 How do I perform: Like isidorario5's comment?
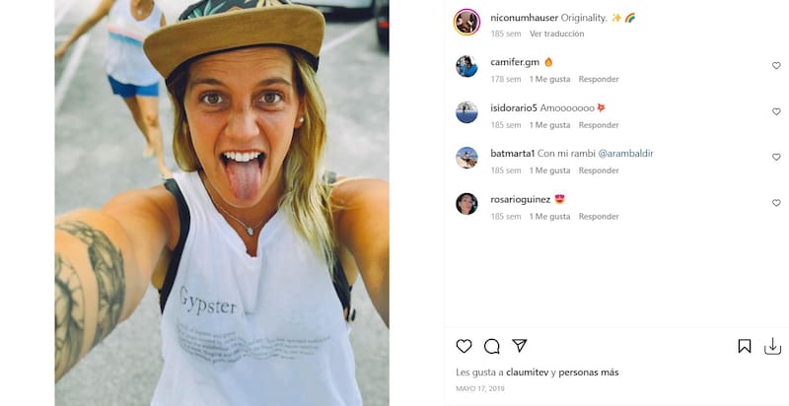pyautogui.click(x=776, y=111)
